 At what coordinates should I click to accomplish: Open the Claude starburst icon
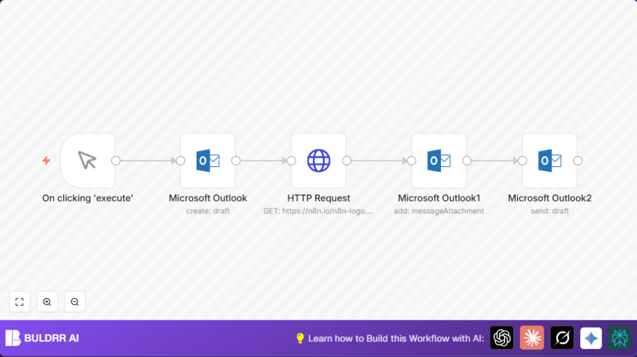[532, 338]
